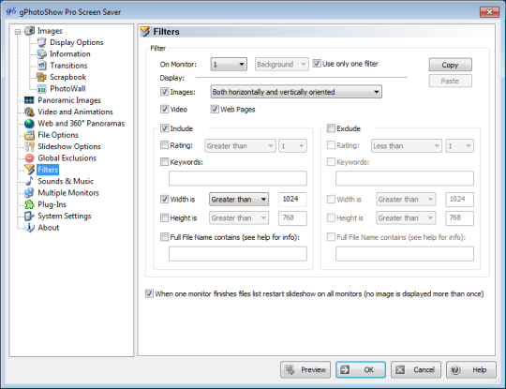Open Help with the Help button
This screenshot has width=506, height=389.
point(470,369)
